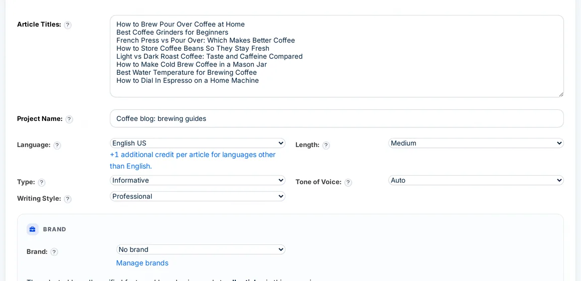Click title 'How to Brew Pour Over Coffee at Home'
This screenshot has width=581, height=281.
[181, 25]
